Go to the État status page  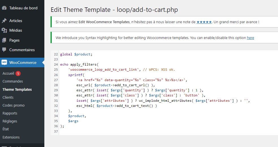pyautogui.click(x=6, y=129)
